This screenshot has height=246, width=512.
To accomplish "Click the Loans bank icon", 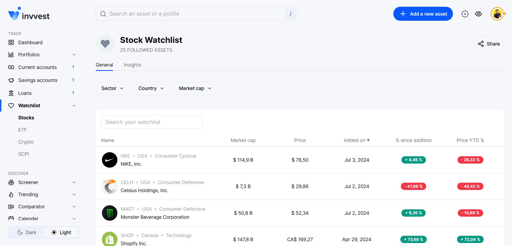I will 11,93.
